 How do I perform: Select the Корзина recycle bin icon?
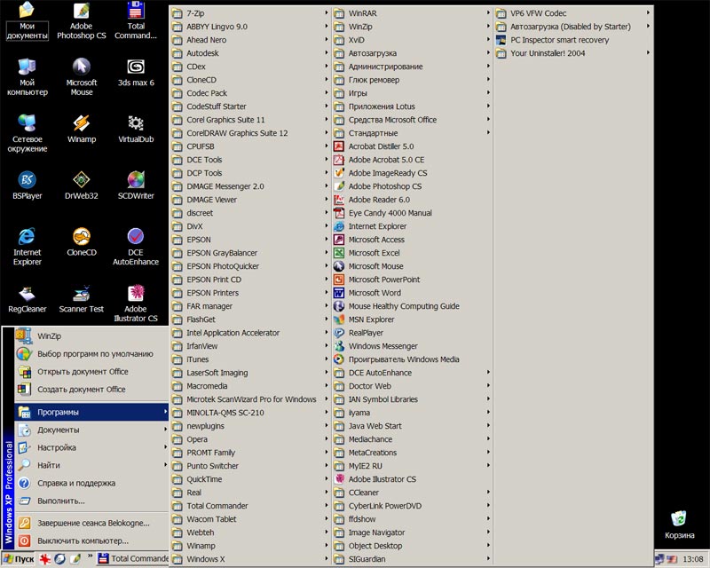click(x=679, y=525)
